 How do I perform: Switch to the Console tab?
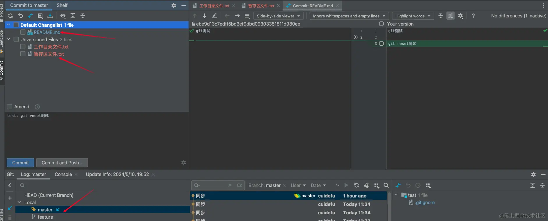pyautogui.click(x=63, y=175)
